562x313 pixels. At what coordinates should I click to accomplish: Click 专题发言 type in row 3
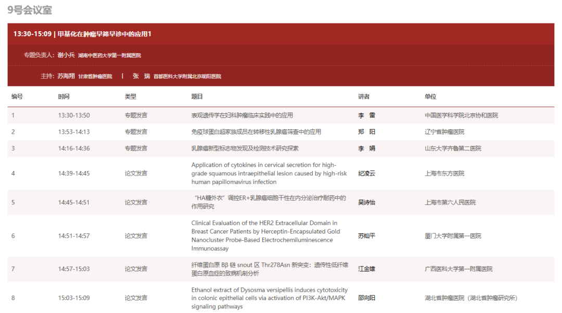(136, 148)
